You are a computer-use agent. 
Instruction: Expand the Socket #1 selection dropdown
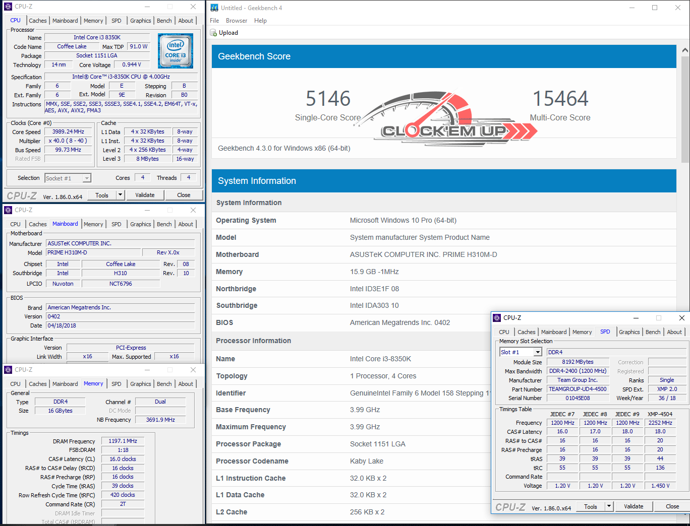87,178
